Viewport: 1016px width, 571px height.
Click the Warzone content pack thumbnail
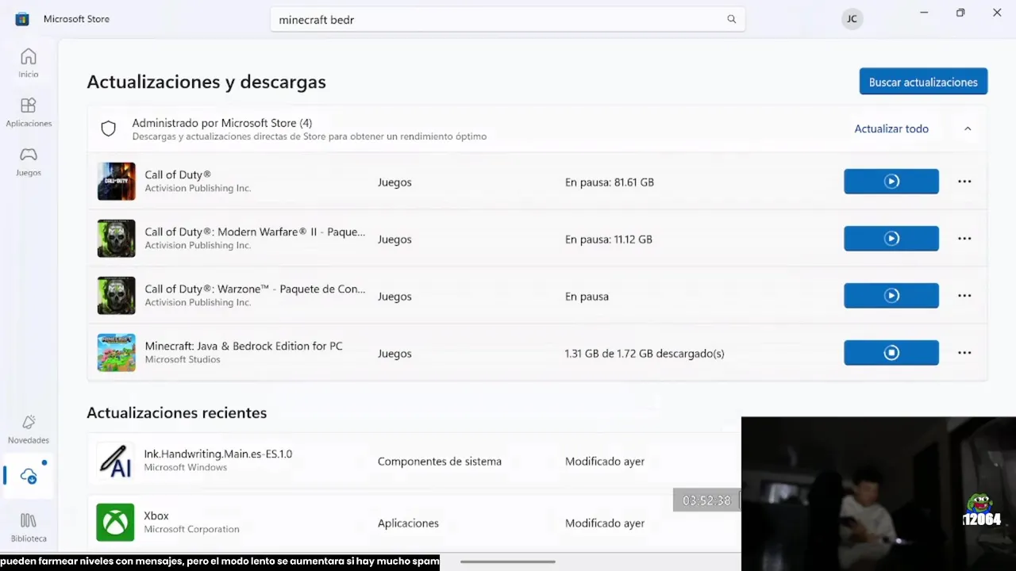tap(116, 296)
